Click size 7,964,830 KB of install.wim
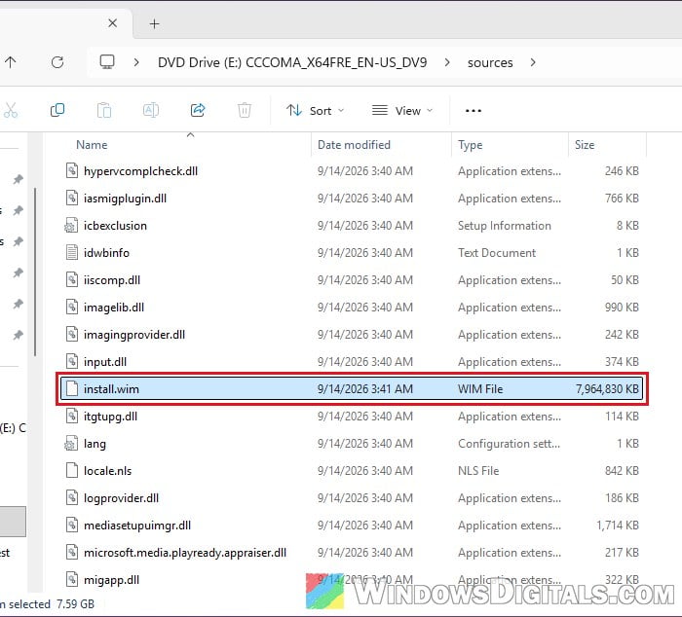 coord(607,389)
